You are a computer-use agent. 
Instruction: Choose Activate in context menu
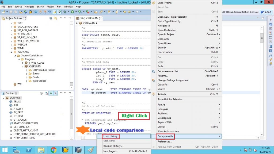click(186, 94)
